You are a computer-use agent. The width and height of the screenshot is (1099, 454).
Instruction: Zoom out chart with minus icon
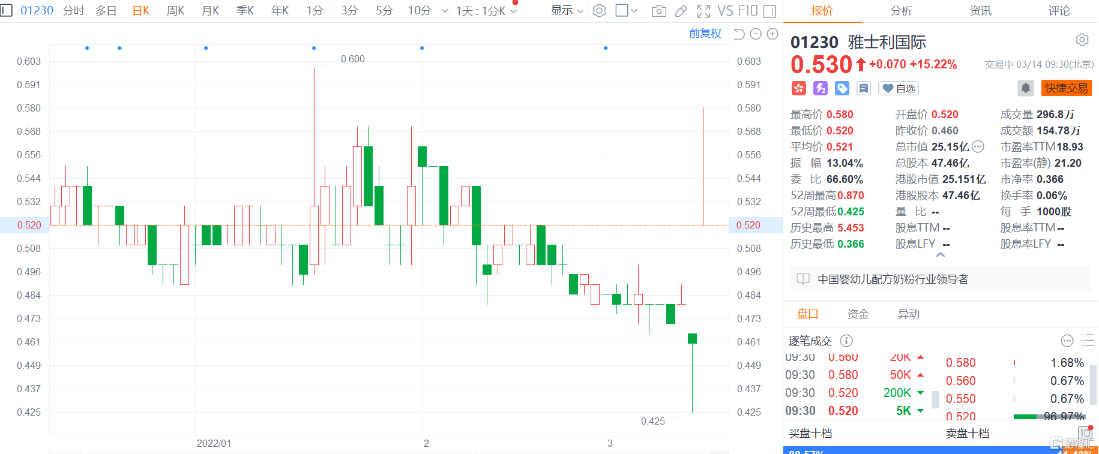pyautogui.click(x=756, y=34)
